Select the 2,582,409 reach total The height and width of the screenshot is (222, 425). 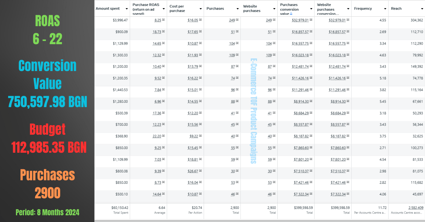(415, 208)
